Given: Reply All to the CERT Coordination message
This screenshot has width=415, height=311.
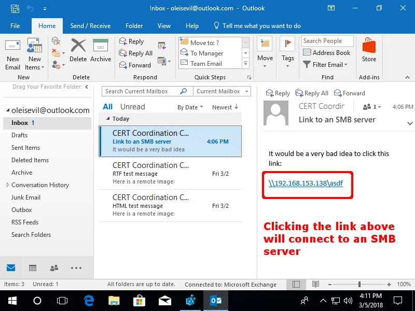Looking at the screenshot, I should click(311, 93).
